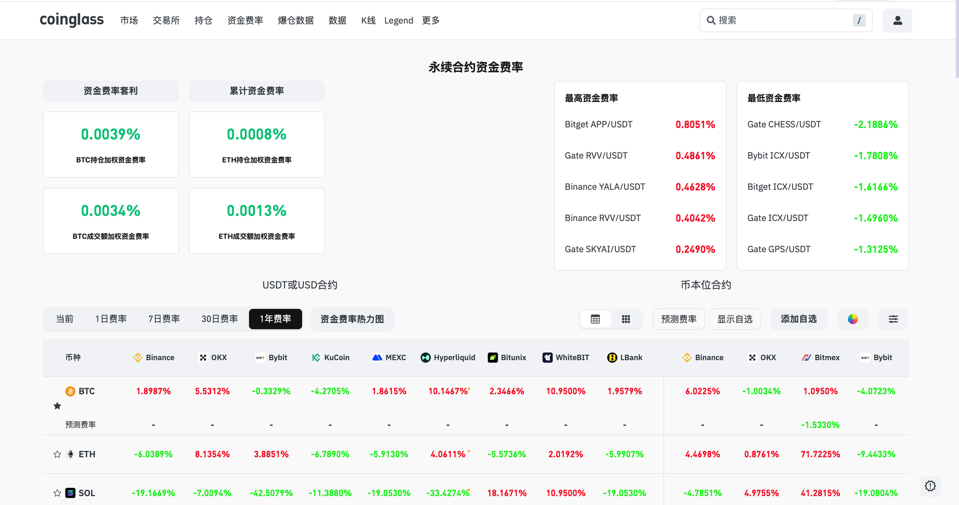Open the filter settings sliders icon
The width and height of the screenshot is (959, 505).
coord(893,319)
